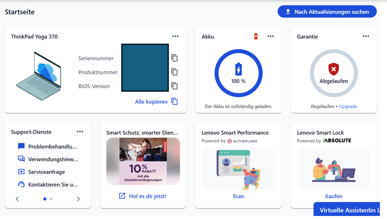The height and width of the screenshot is (219, 387).
Task: Open Garantie card three-dot menu
Action: 366,36
